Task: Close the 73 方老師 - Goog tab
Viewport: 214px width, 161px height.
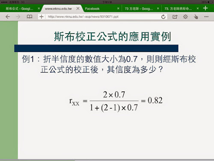Action: tap(158, 9)
